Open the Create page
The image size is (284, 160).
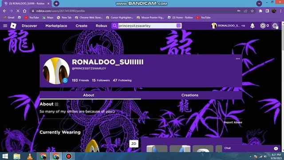[81, 26]
